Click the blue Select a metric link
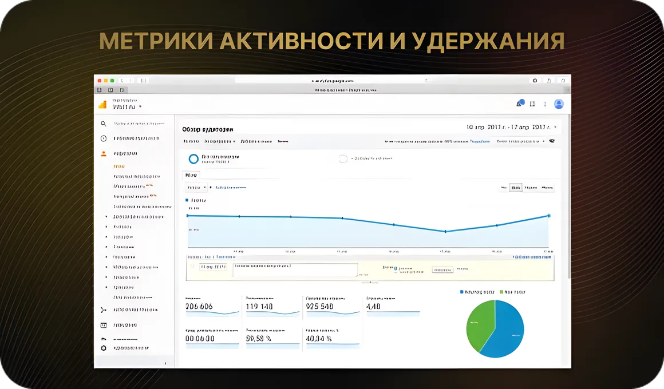The image size is (664, 389). (x=231, y=187)
